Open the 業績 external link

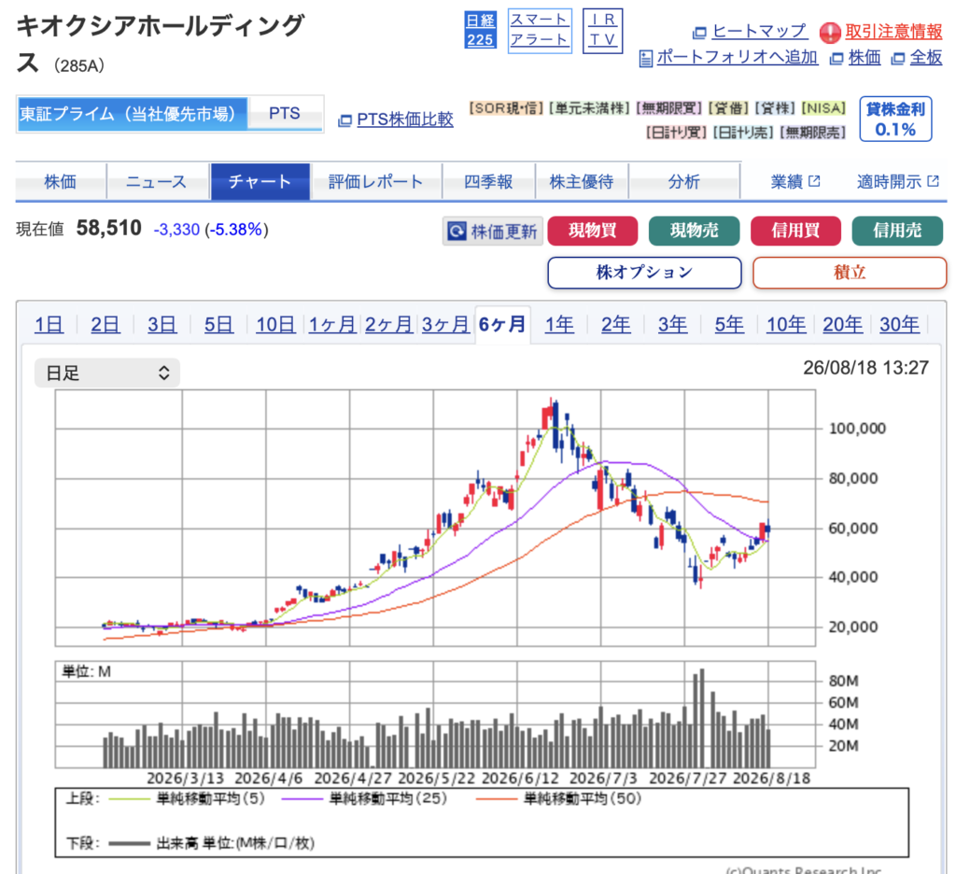coord(795,182)
